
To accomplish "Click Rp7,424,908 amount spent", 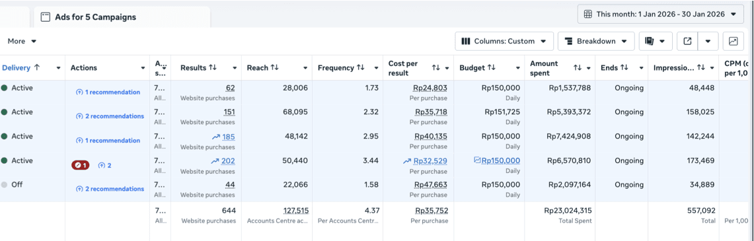I will 569,136.
